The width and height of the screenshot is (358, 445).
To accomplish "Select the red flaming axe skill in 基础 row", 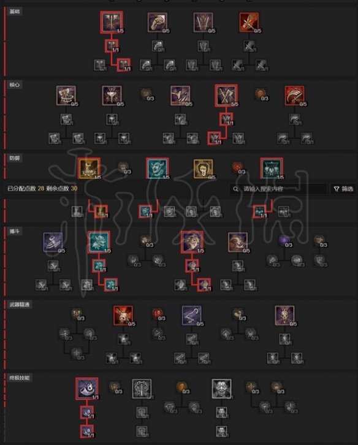I will click(249, 22).
